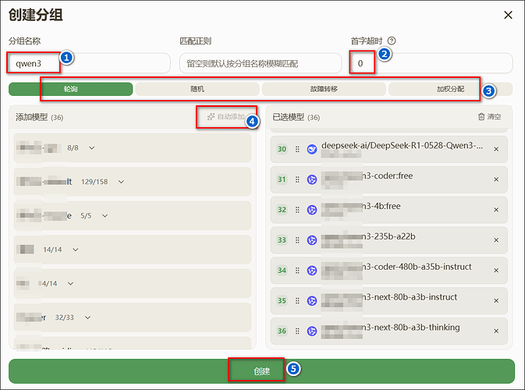Select the 加权分配 mode tab
This screenshot has width=525, height=390.
click(450, 89)
